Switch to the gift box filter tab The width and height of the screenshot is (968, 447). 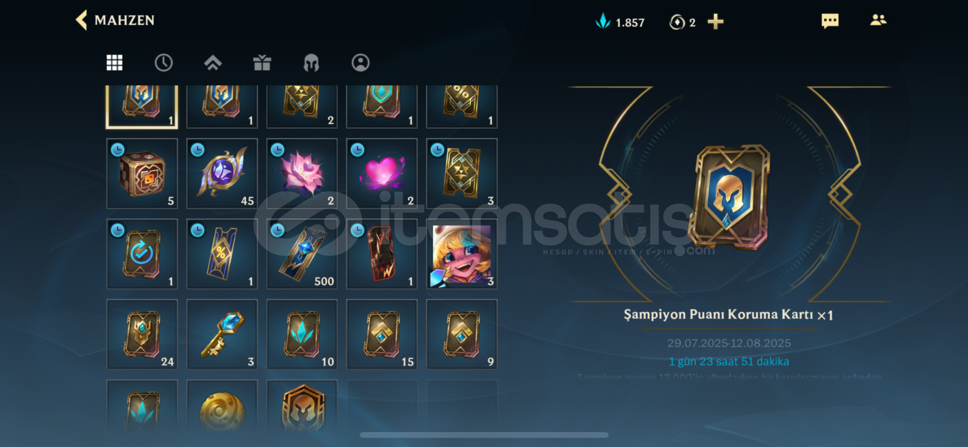(262, 63)
